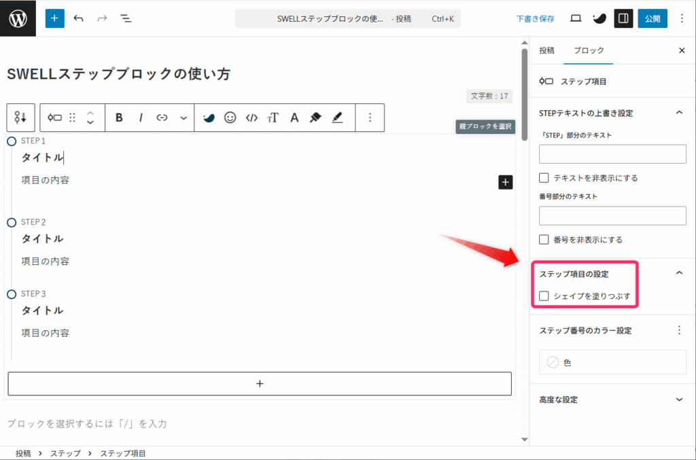The height and width of the screenshot is (460, 696).
Task: Open the SWELL settings icon in header
Action: [x=599, y=18]
